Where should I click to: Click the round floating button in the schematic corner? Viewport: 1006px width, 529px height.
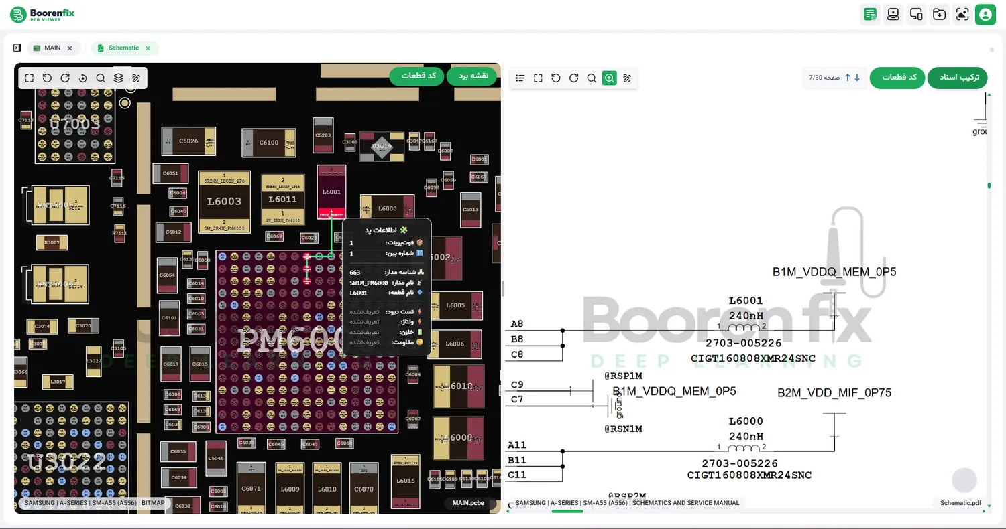[x=964, y=479]
